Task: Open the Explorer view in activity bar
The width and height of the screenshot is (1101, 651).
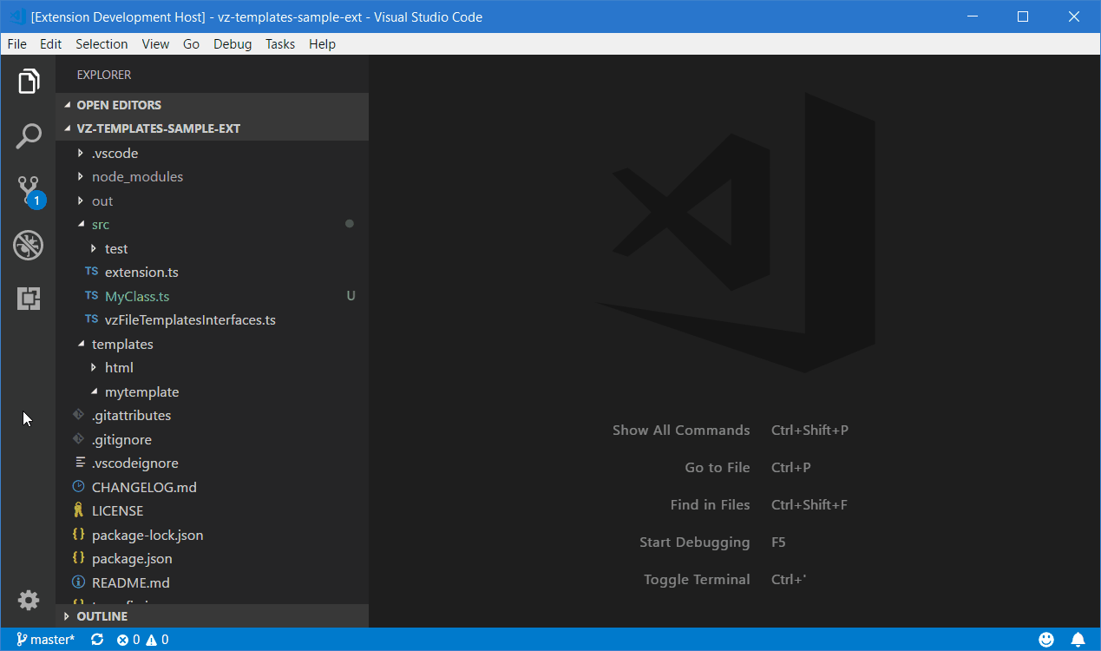Action: point(29,82)
